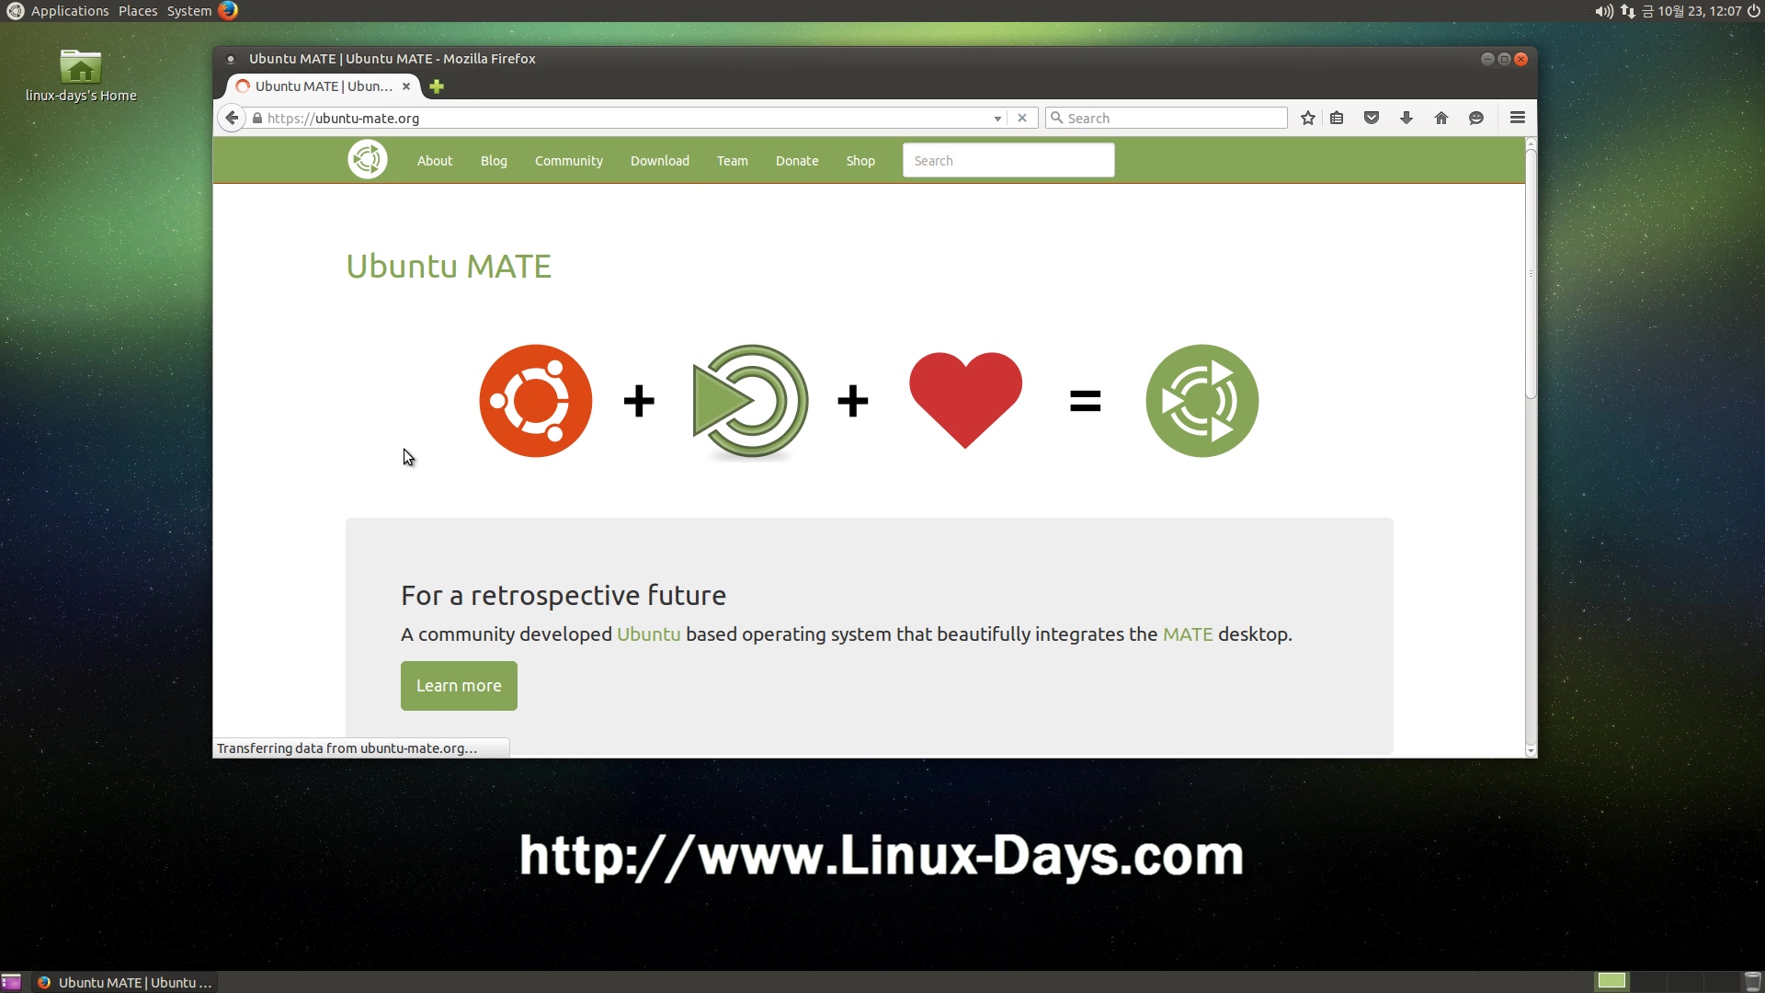Click the red heart image
The width and height of the screenshot is (1765, 993).
point(965,400)
